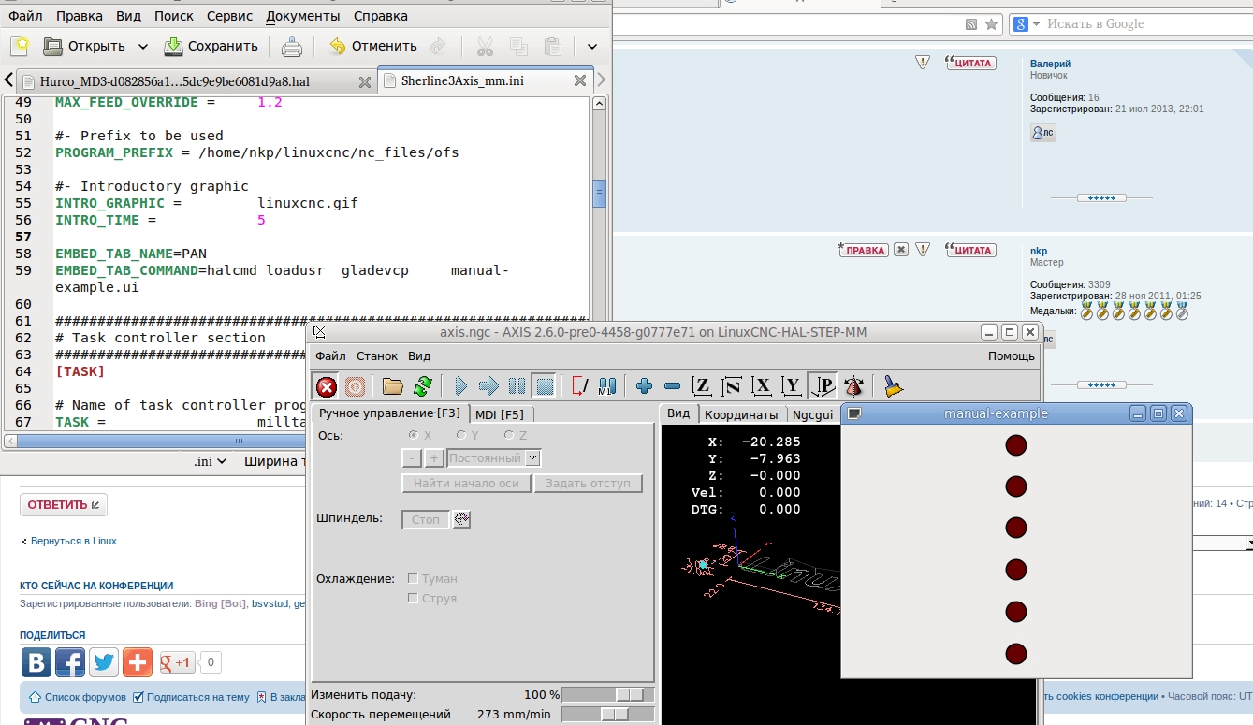The width and height of the screenshot is (1253, 725).
Task: Open the Станок menu in AXIS
Action: click(x=377, y=356)
